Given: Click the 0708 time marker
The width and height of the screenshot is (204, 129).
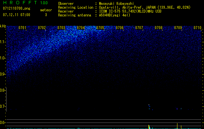Looking at the screenshot, I should 159,28.
